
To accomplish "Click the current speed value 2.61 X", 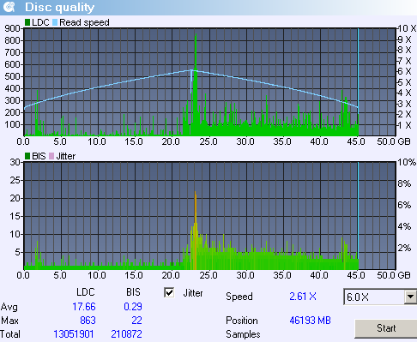I will 303,297.
